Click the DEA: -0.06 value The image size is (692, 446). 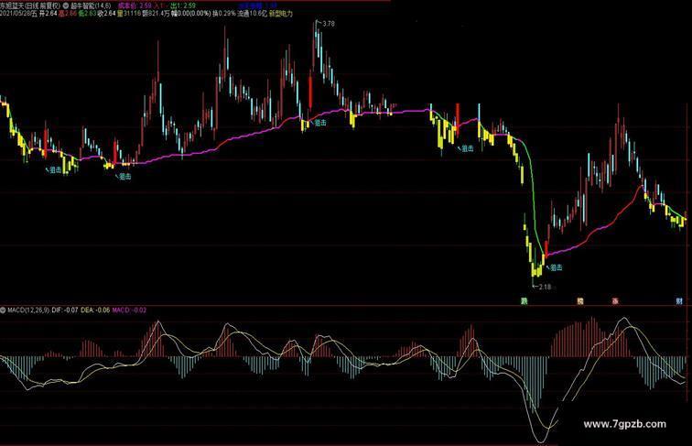pyautogui.click(x=95, y=310)
